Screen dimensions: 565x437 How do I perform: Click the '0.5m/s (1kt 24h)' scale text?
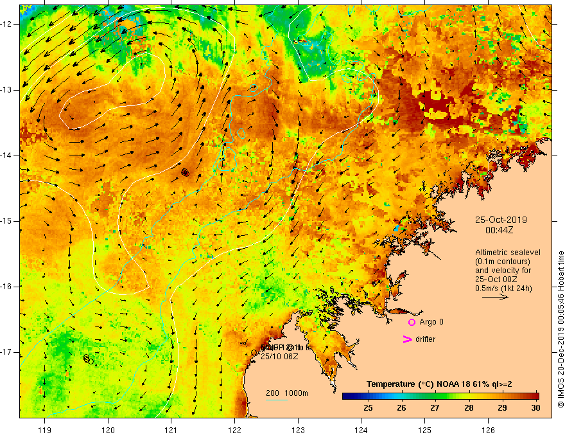503,289
